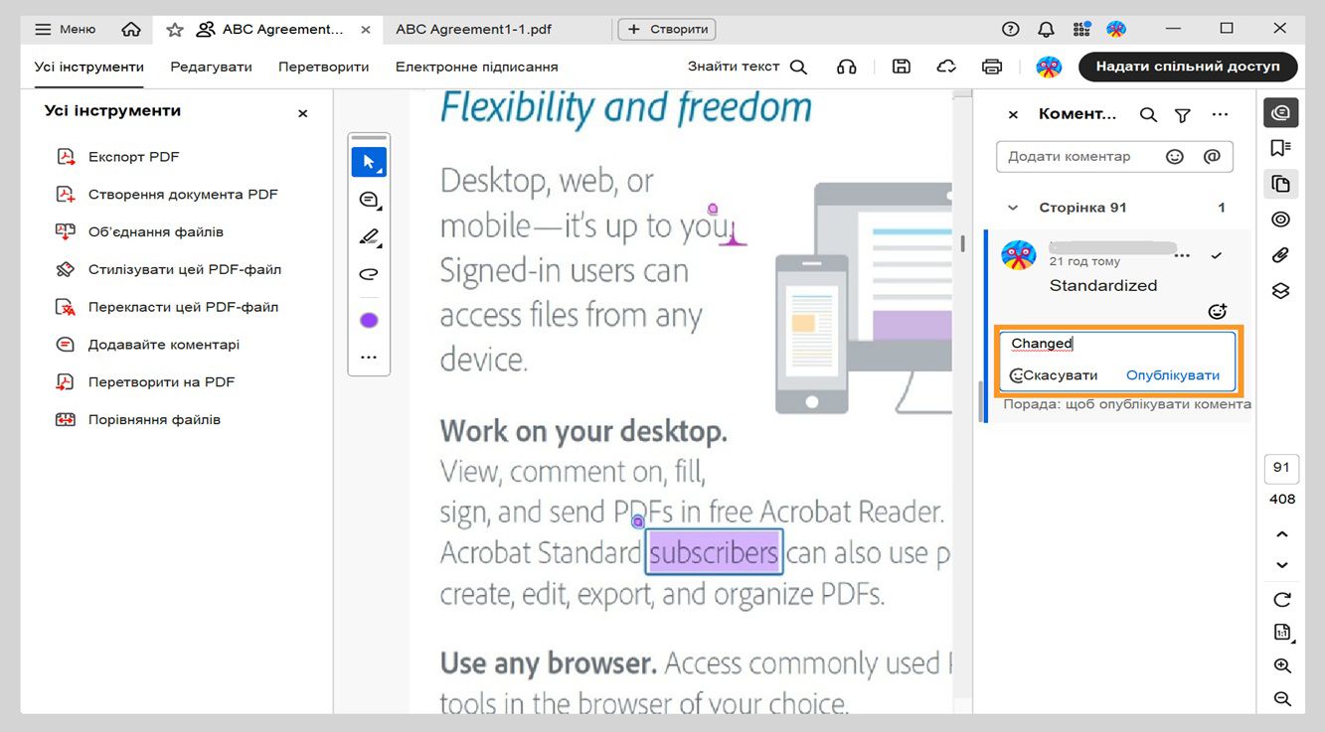Click Скасувати to cancel reply
Screen dimensions: 1325x732
tap(1060, 375)
